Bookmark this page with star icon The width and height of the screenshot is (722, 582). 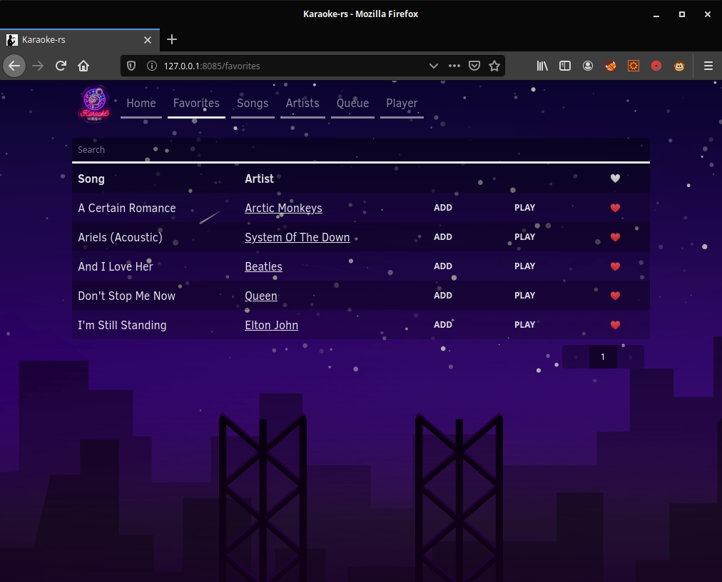[494, 66]
